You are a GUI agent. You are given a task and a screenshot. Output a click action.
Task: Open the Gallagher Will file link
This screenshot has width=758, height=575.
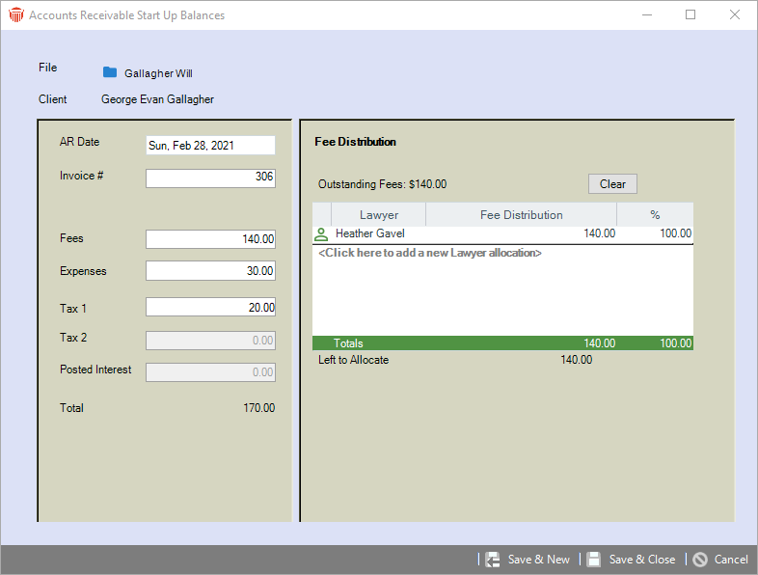click(158, 73)
